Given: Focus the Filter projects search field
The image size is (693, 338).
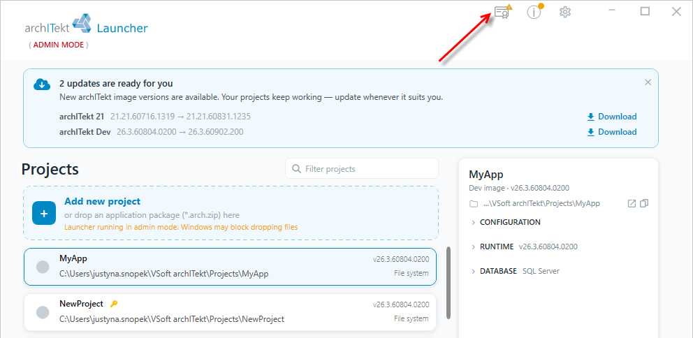Looking at the screenshot, I should (x=362, y=169).
